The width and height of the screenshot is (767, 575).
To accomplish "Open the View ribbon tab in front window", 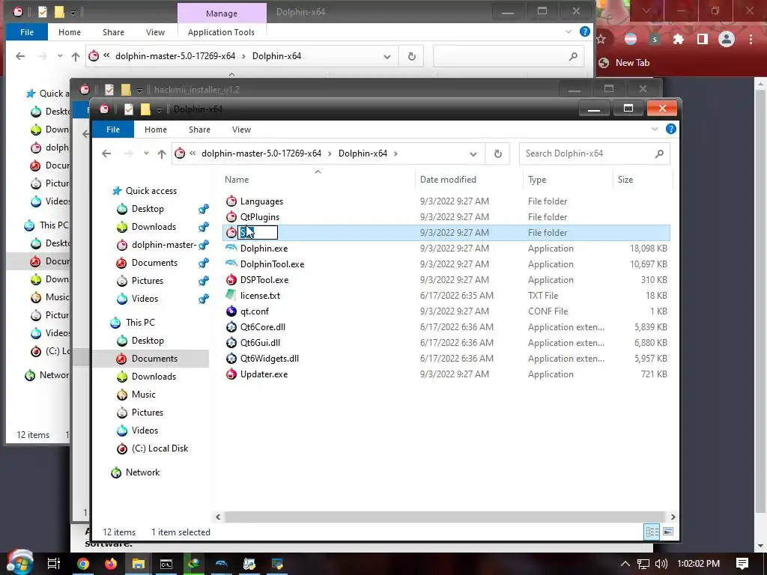I will [242, 129].
